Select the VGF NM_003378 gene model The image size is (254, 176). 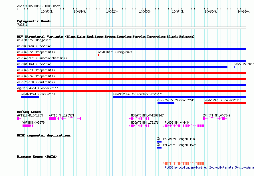pos(28,126)
